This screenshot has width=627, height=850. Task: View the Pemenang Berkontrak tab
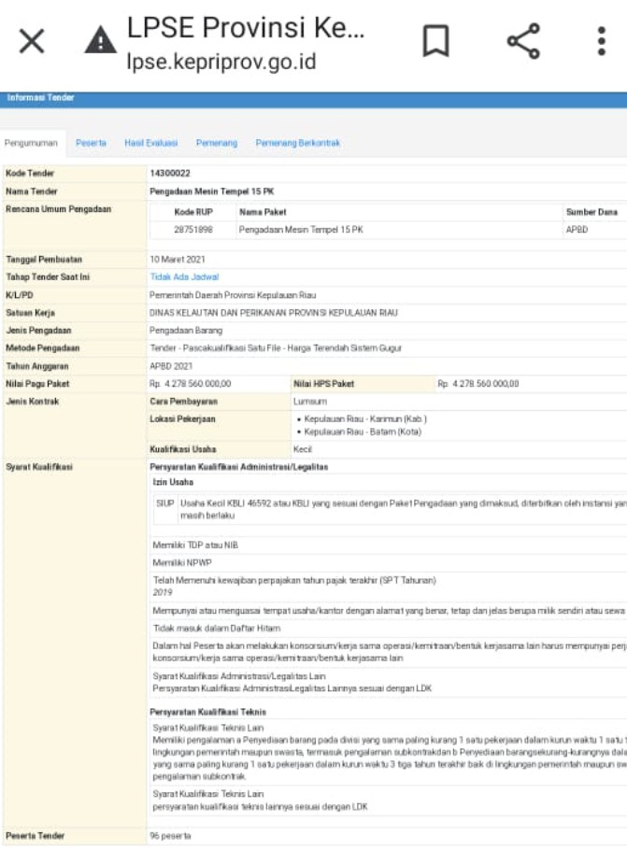[297, 143]
